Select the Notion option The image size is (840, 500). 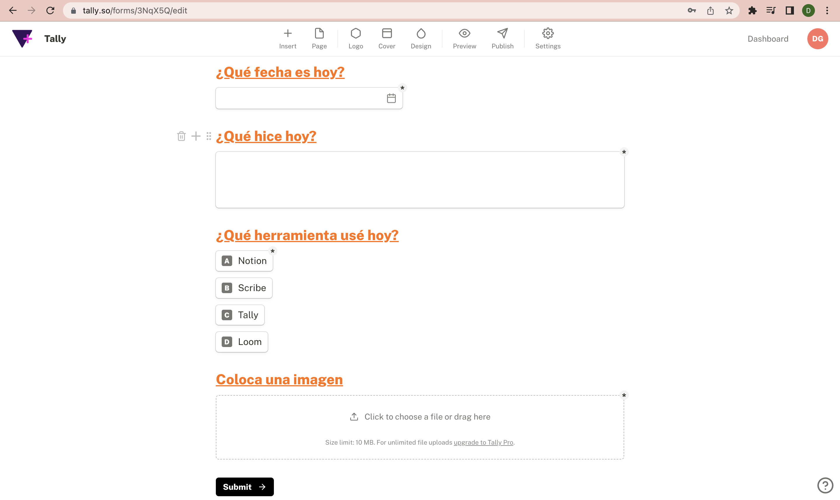(x=244, y=261)
